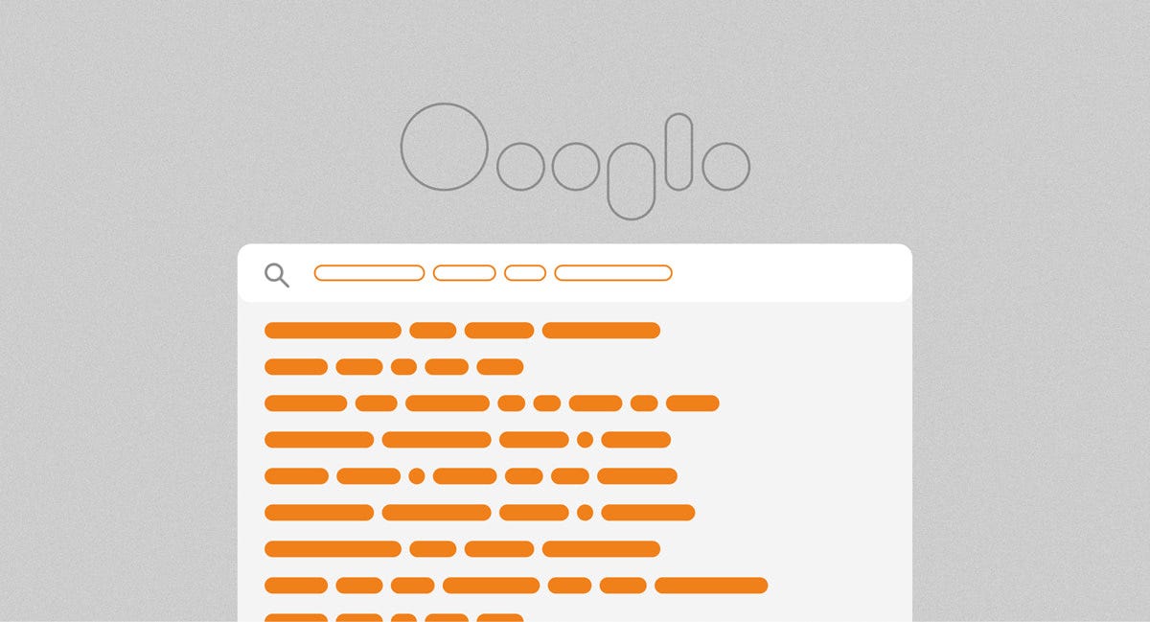Select the final orange bar in the third result row
Screen dimensions: 1150x622
tap(692, 403)
